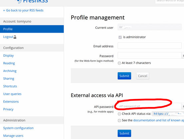Screen dimensions: 184x139
Task: Open the Profile menu item
Action: click(x=32, y=29)
